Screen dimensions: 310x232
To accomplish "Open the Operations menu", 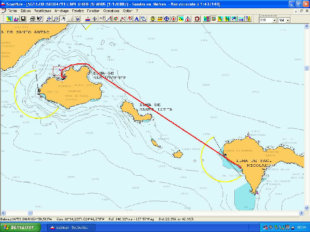I will tap(111, 11).
